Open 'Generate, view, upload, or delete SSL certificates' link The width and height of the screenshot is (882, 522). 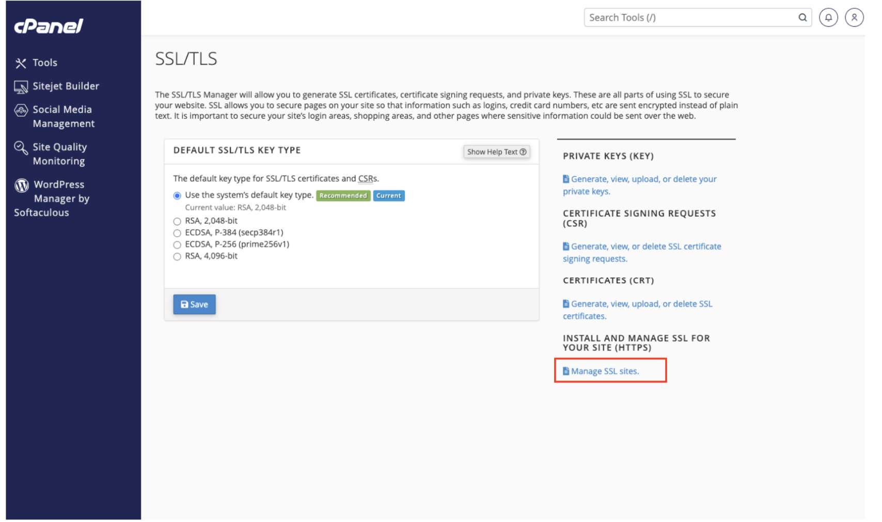point(637,310)
